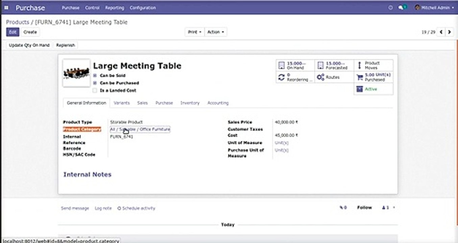Image resolution: width=458 pixels, height=243 pixels.
Task: Click the Sales Price value 40,000.00
Action: coord(286,122)
